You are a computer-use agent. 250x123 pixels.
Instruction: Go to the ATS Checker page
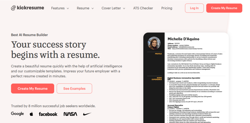point(143,8)
